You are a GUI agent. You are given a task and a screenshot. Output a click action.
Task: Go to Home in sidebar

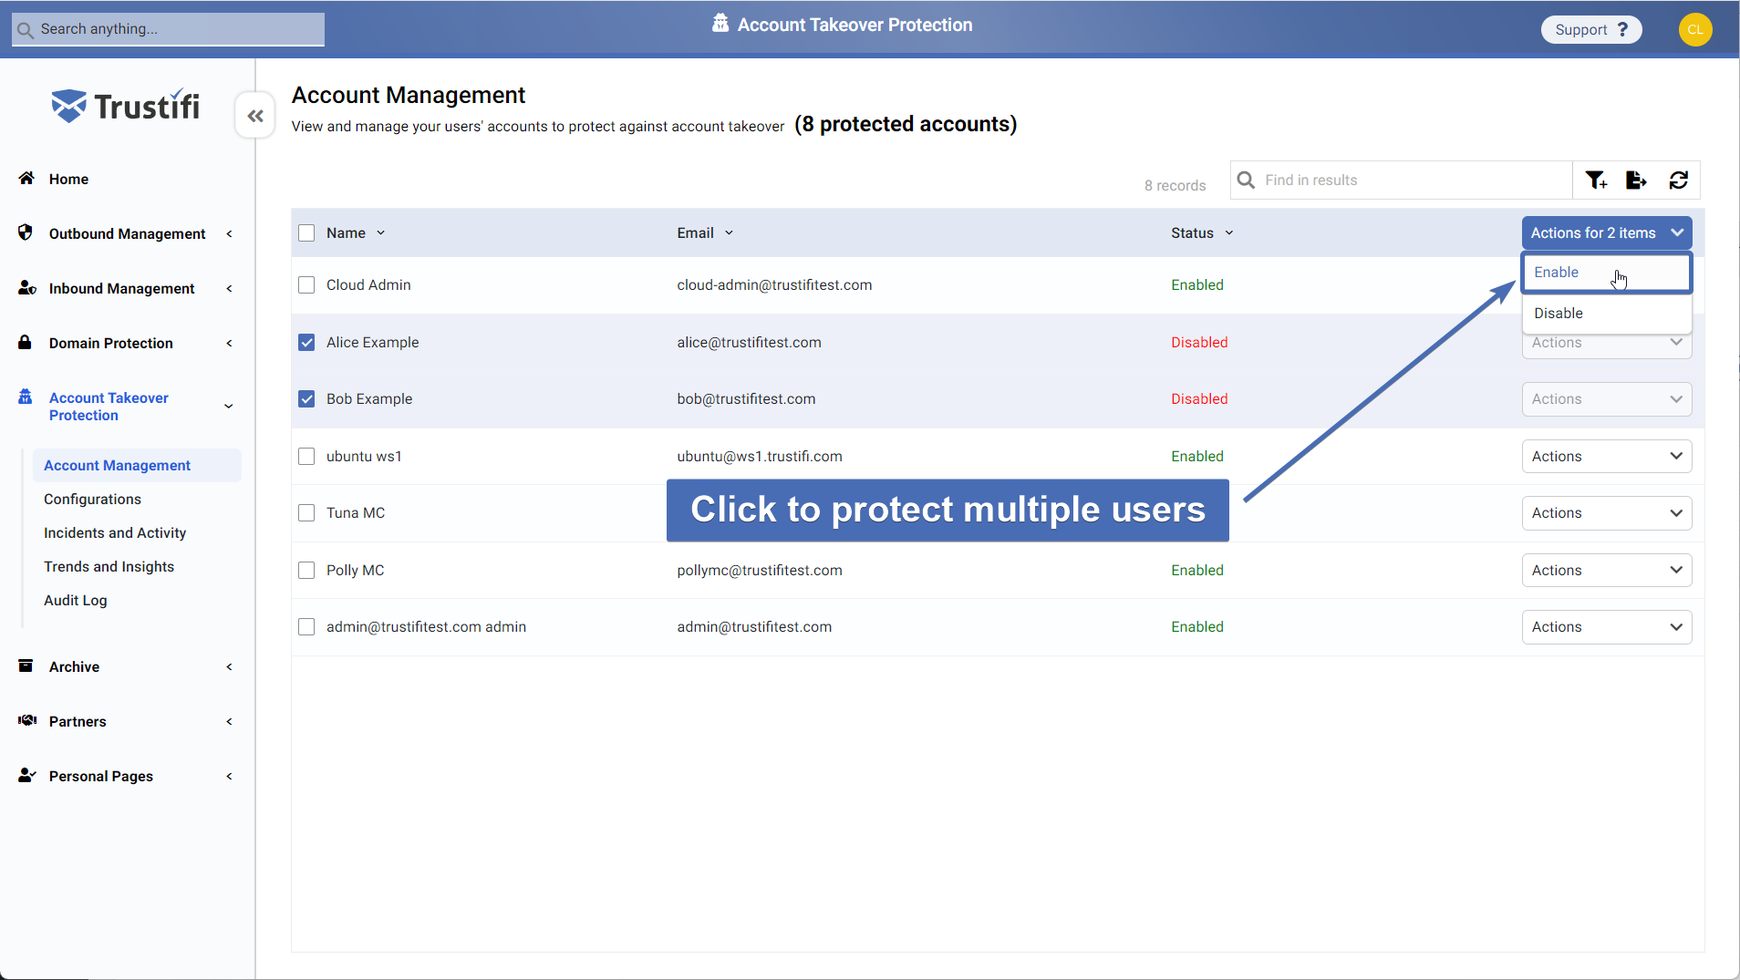(x=68, y=179)
